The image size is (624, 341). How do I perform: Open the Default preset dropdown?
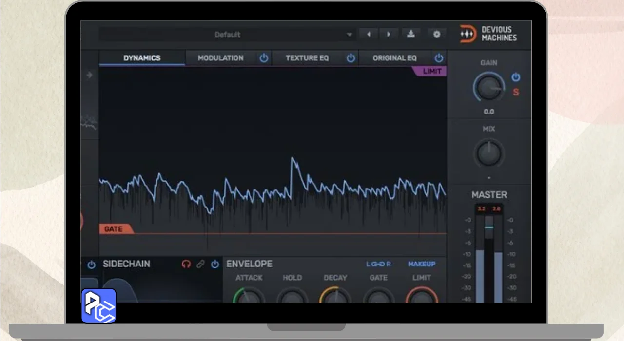click(x=227, y=35)
